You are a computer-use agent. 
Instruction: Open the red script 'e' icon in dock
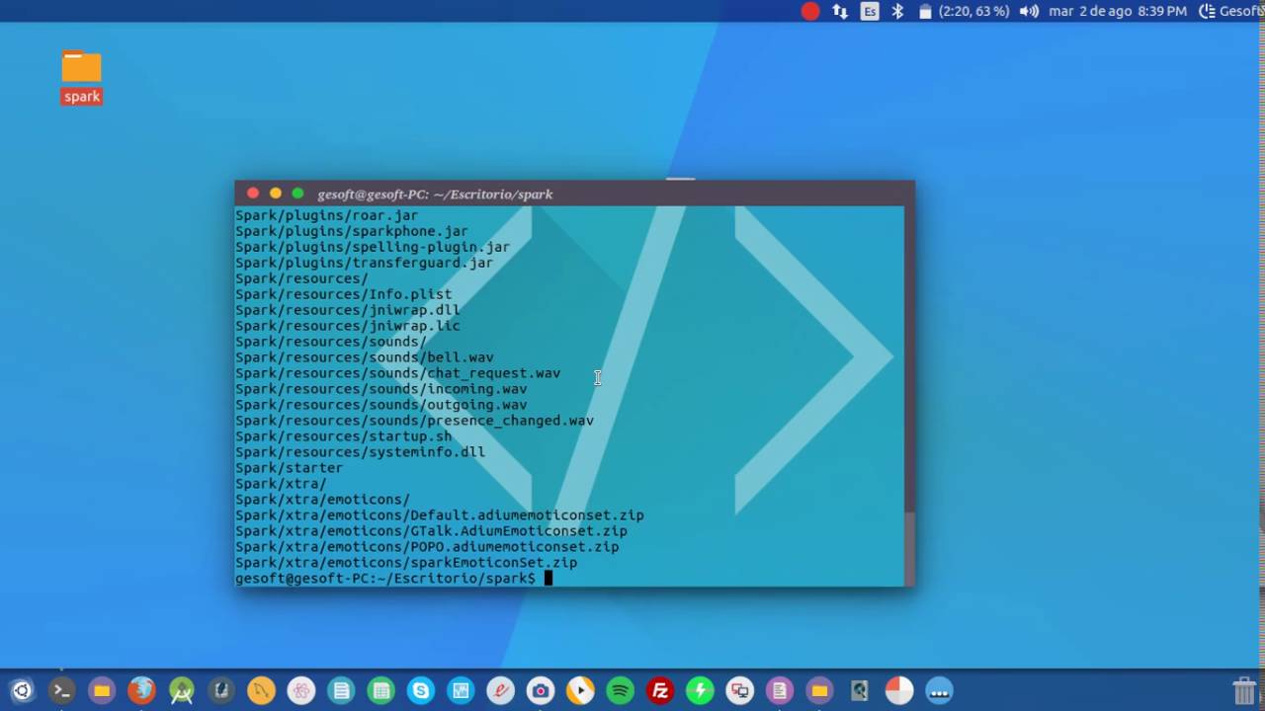coord(500,691)
